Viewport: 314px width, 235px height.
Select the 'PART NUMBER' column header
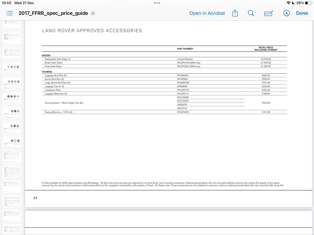[x=185, y=49]
